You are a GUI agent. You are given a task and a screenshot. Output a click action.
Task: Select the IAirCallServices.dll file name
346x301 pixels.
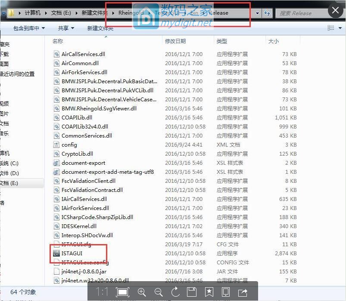point(84,199)
